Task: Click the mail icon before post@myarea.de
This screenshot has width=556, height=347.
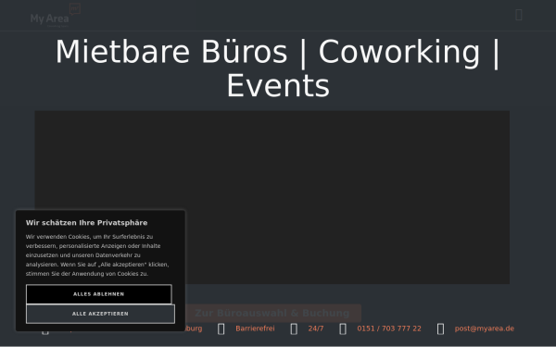Action: (x=440, y=328)
